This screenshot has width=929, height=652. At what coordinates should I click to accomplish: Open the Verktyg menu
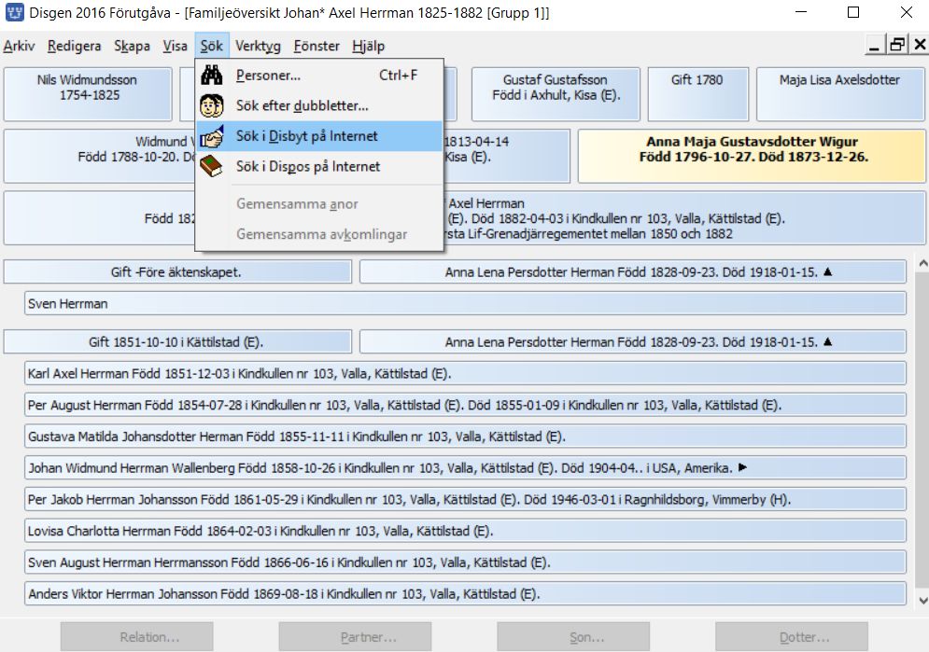[x=258, y=46]
